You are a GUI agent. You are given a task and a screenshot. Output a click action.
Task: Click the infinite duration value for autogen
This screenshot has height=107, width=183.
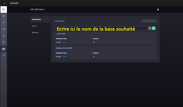[x=94, y=57]
